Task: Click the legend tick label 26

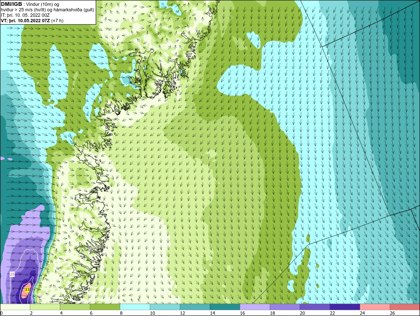Action: [x=392, y=313]
